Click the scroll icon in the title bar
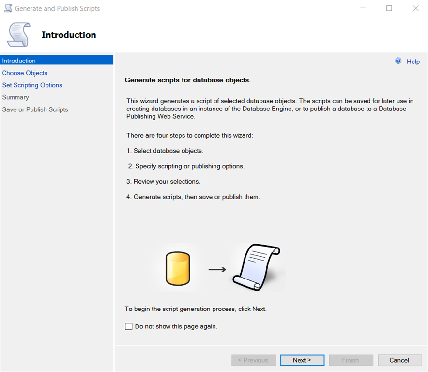 [8, 8]
